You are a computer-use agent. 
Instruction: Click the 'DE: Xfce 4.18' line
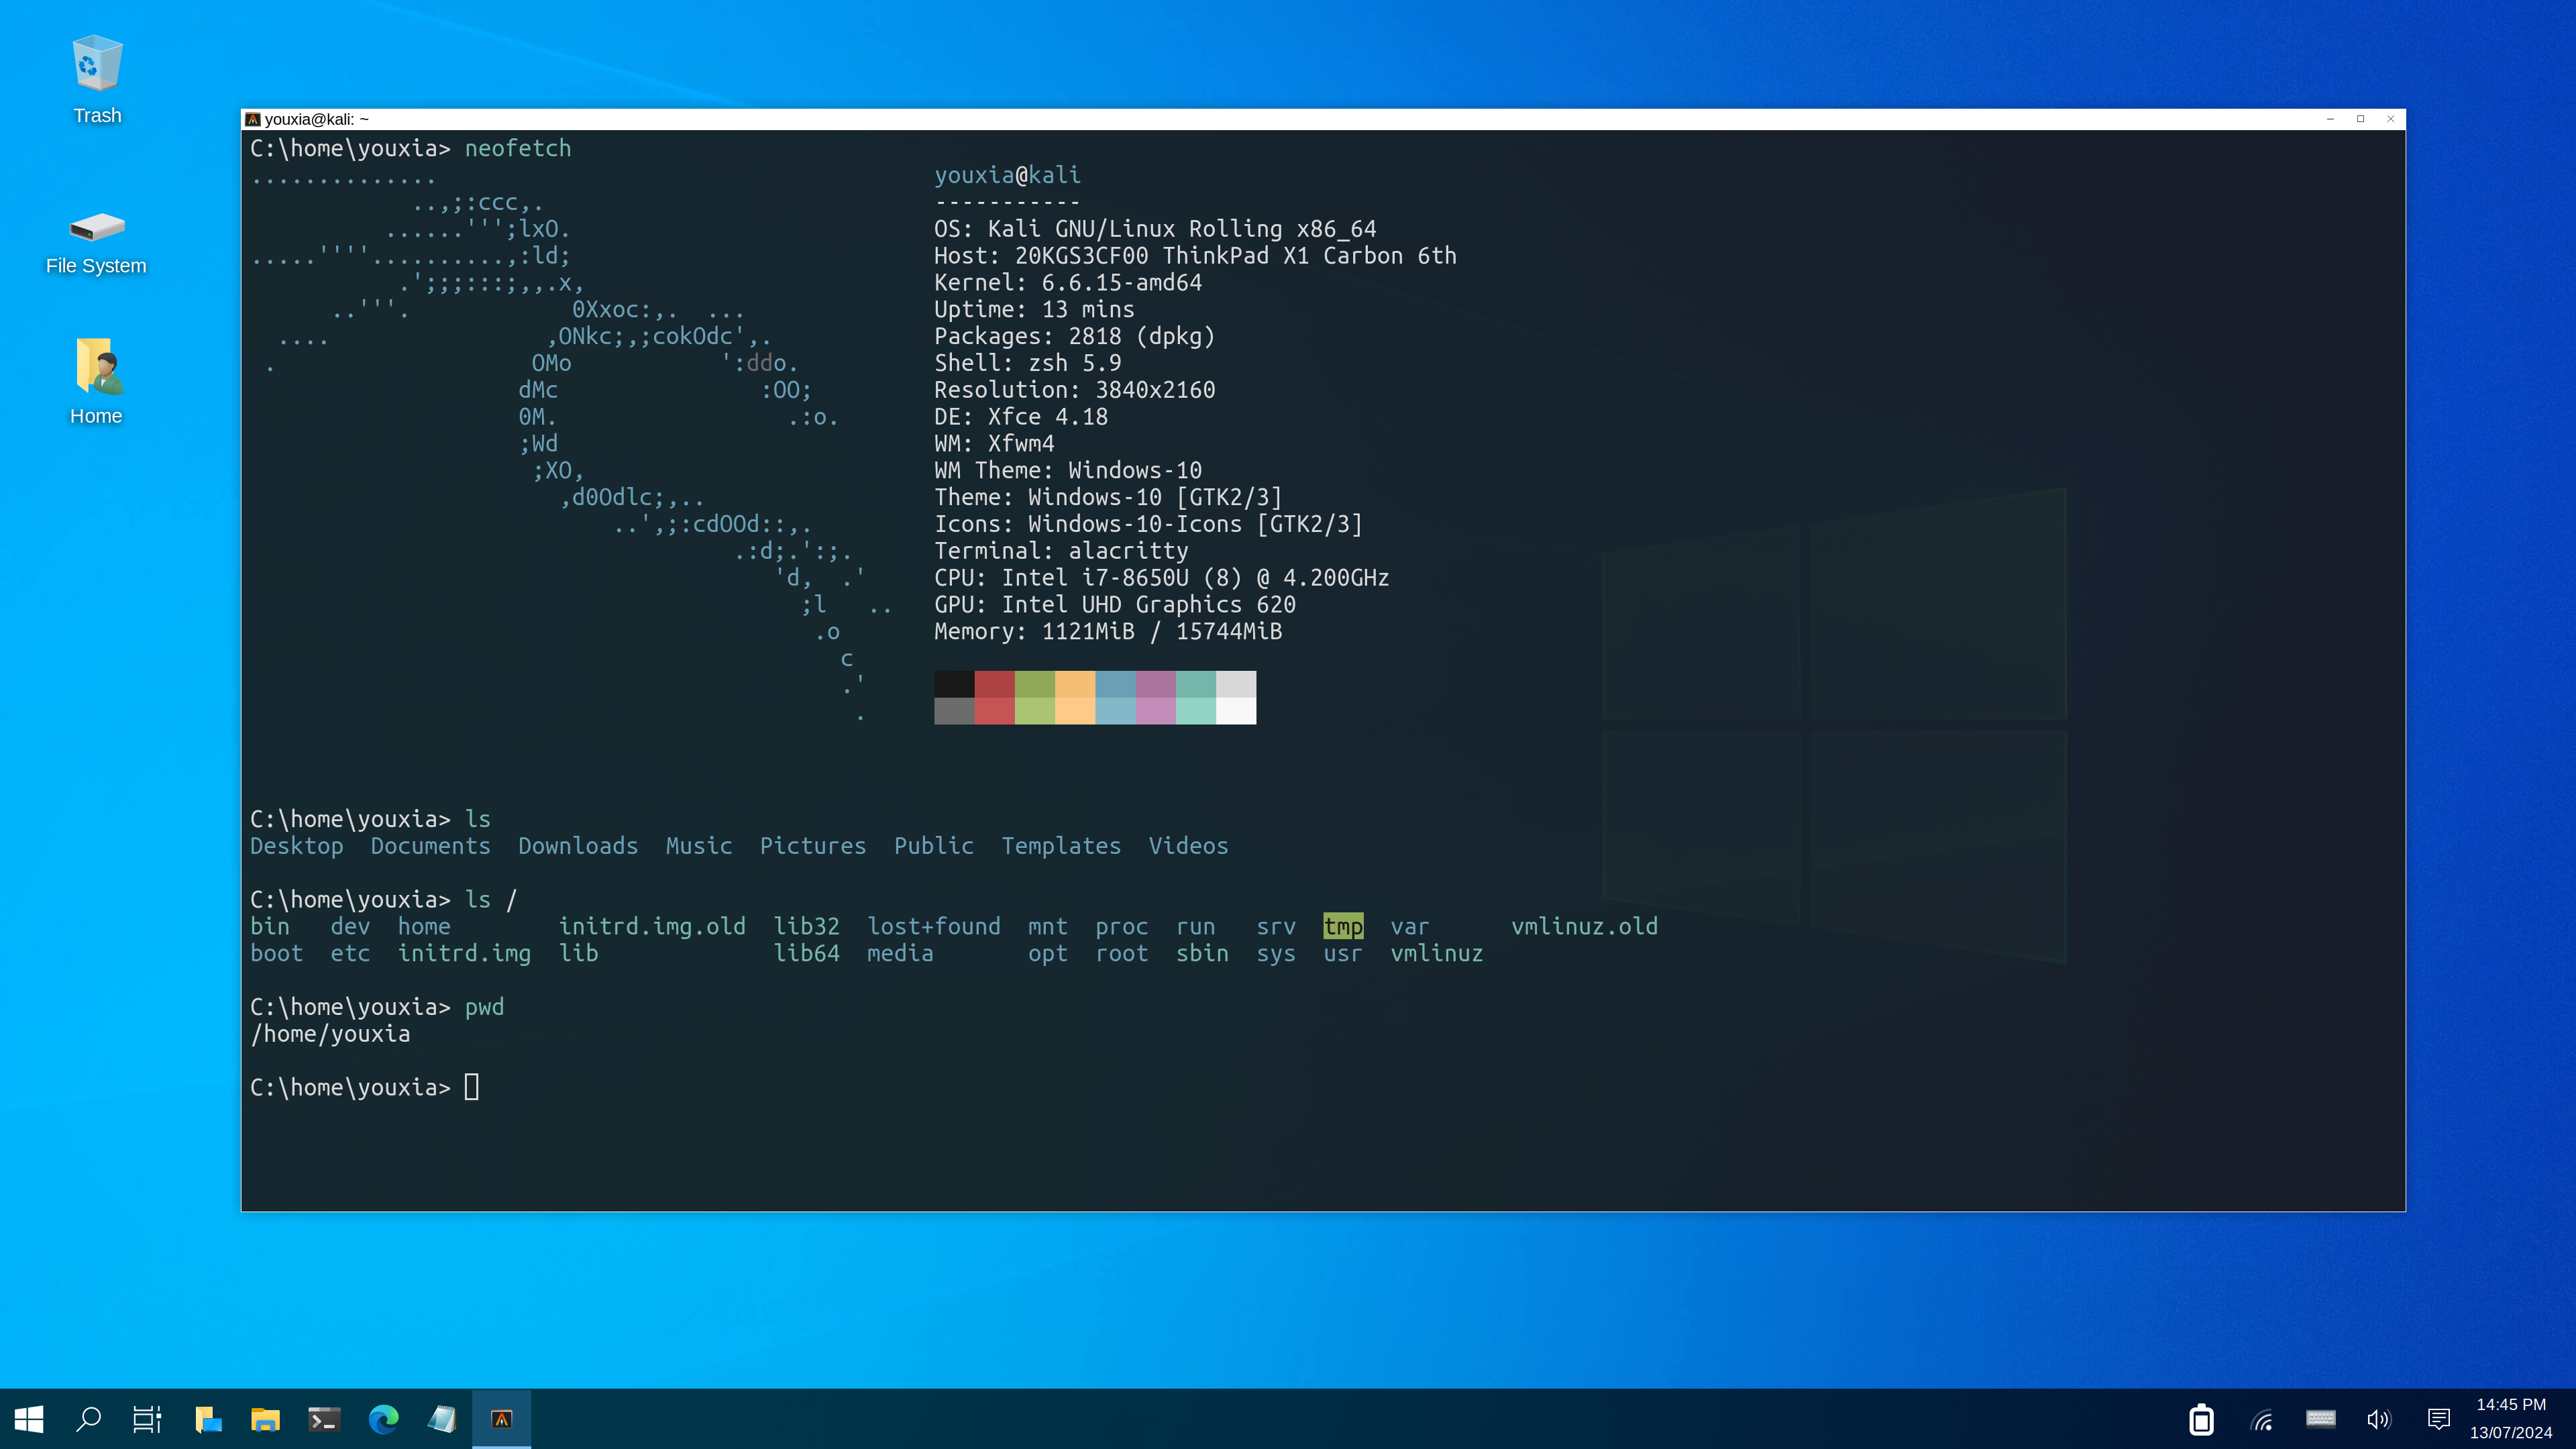point(1021,417)
